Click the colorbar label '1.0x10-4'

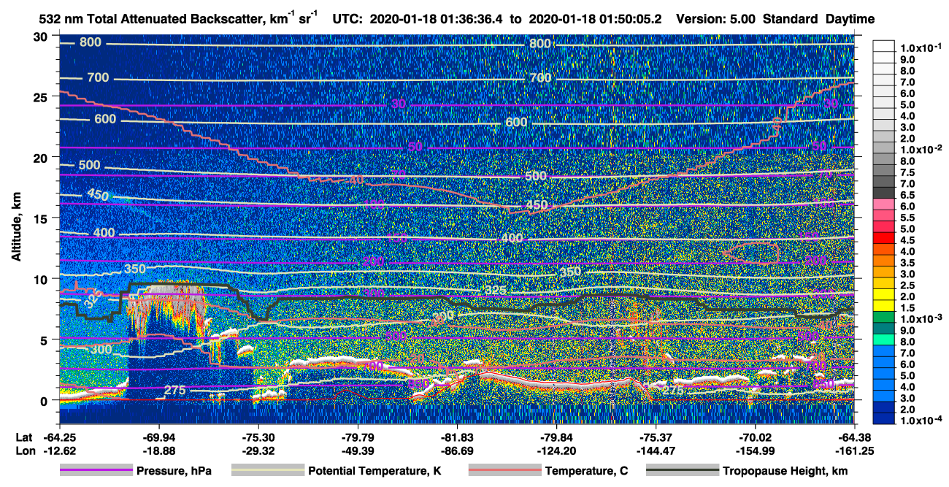click(921, 421)
